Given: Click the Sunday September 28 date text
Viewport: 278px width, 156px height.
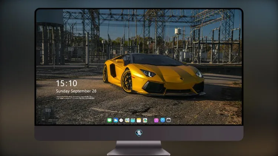Looking at the screenshot, I should (76, 91).
